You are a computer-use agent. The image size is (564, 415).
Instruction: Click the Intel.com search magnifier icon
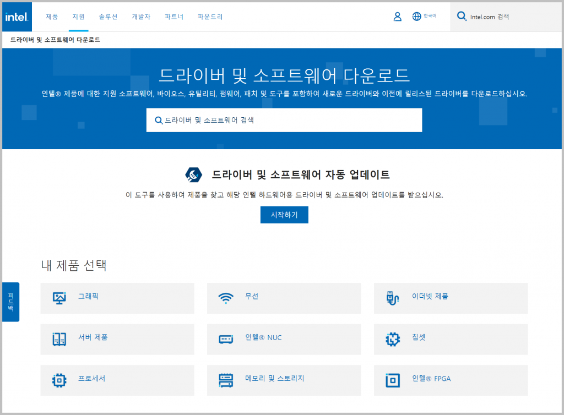click(x=462, y=16)
